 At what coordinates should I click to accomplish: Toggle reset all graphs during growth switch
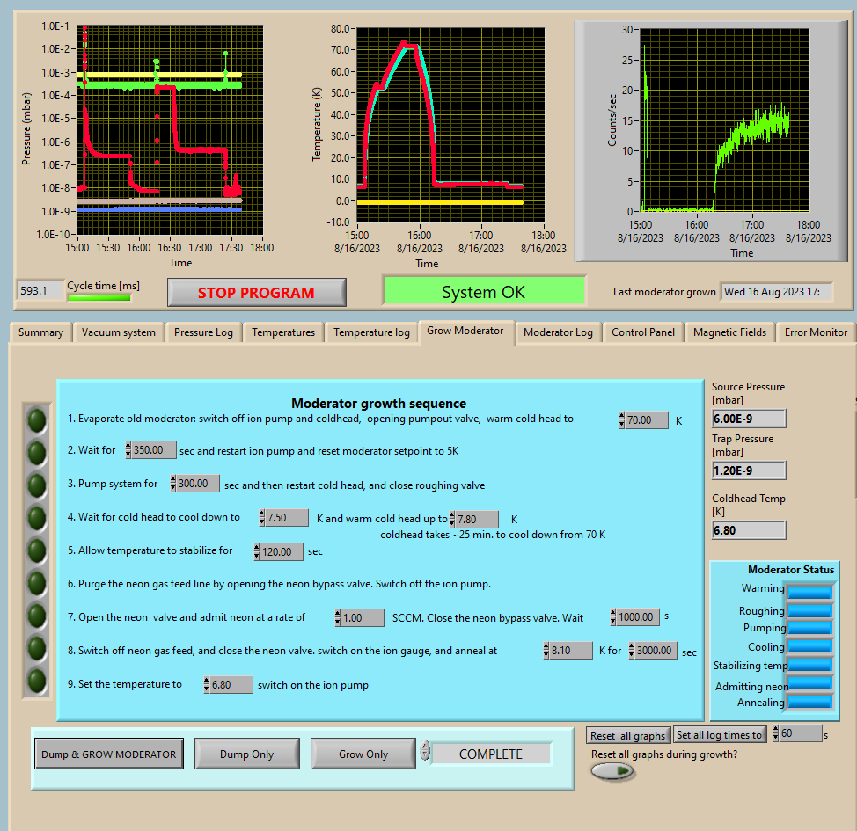click(612, 771)
